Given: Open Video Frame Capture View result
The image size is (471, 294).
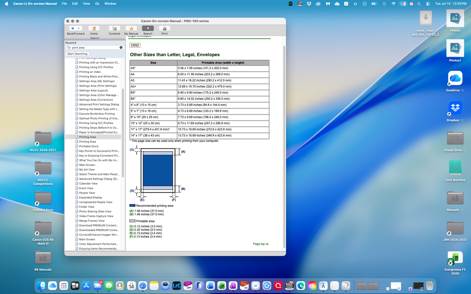Looking at the screenshot, I should coord(96,216).
